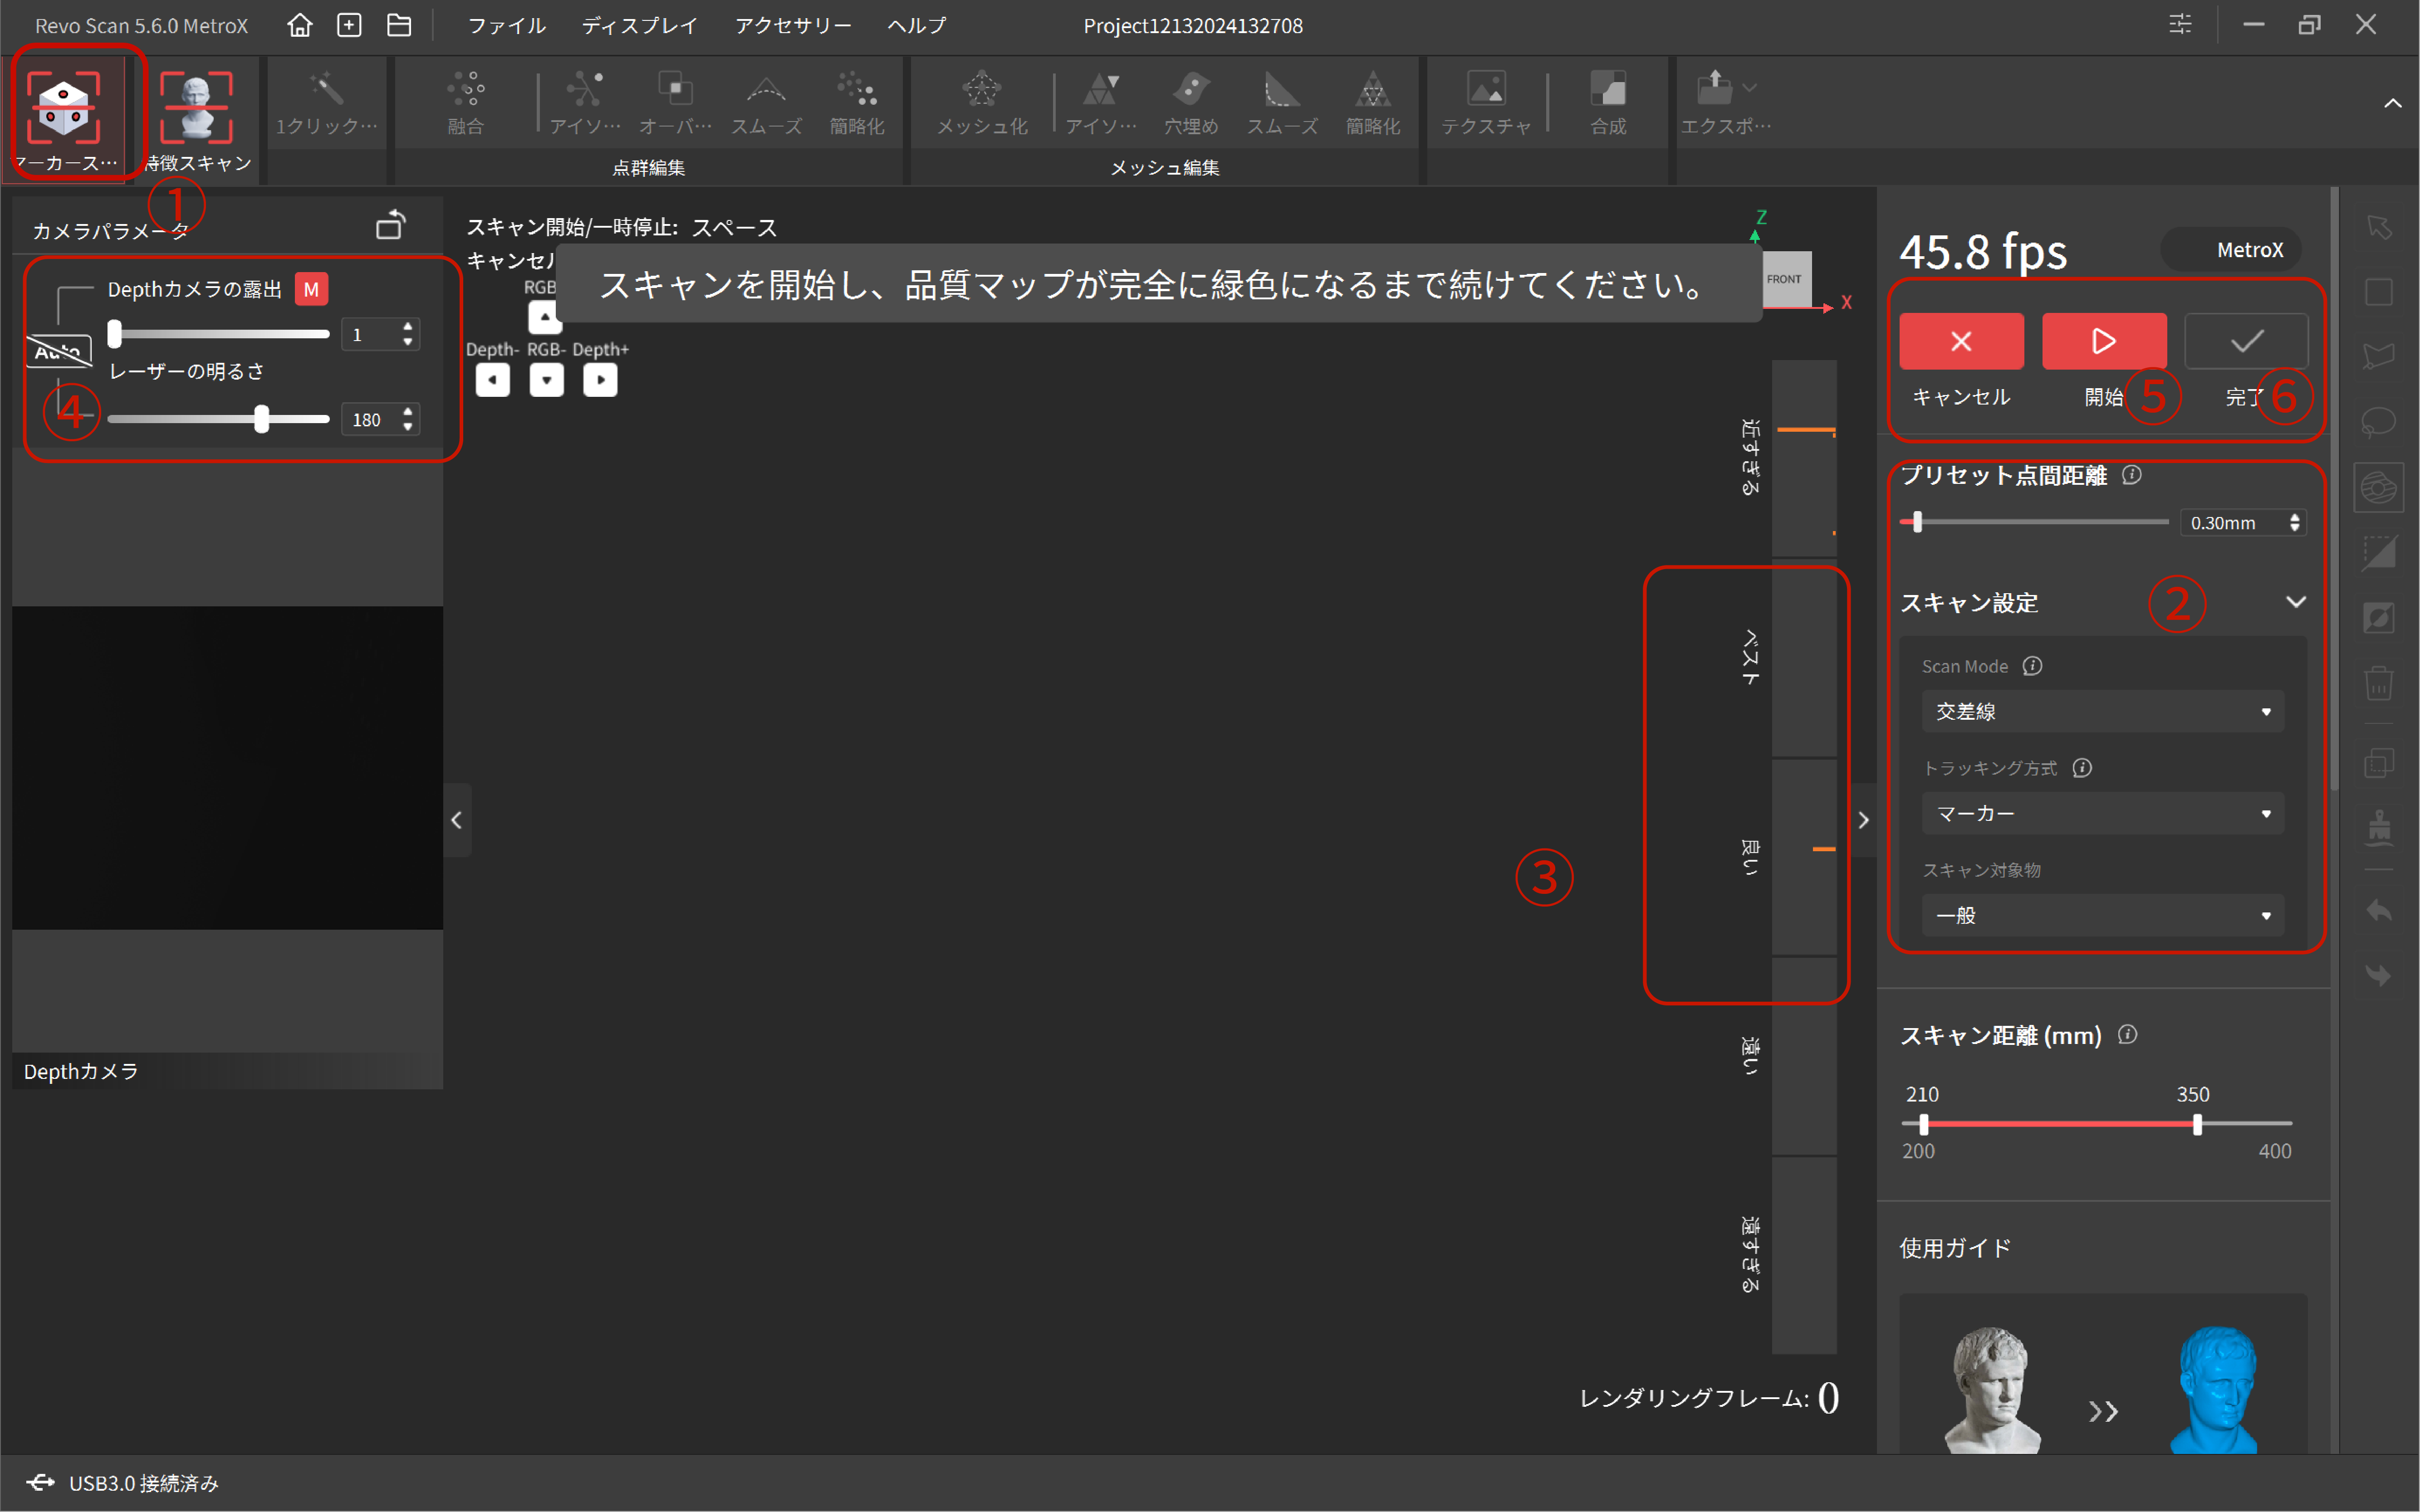Open the tracking method dropdown (マーカー)
The height and width of the screenshot is (1512, 2420).
(2102, 813)
